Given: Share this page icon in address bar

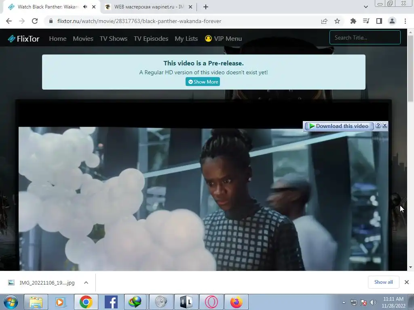Looking at the screenshot, I should pyautogui.click(x=324, y=21).
